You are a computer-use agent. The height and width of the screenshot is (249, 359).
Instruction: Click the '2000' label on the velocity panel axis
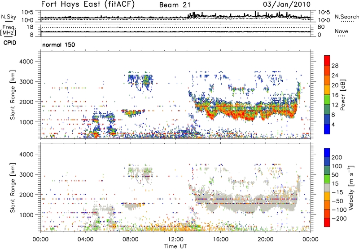coord(26,195)
